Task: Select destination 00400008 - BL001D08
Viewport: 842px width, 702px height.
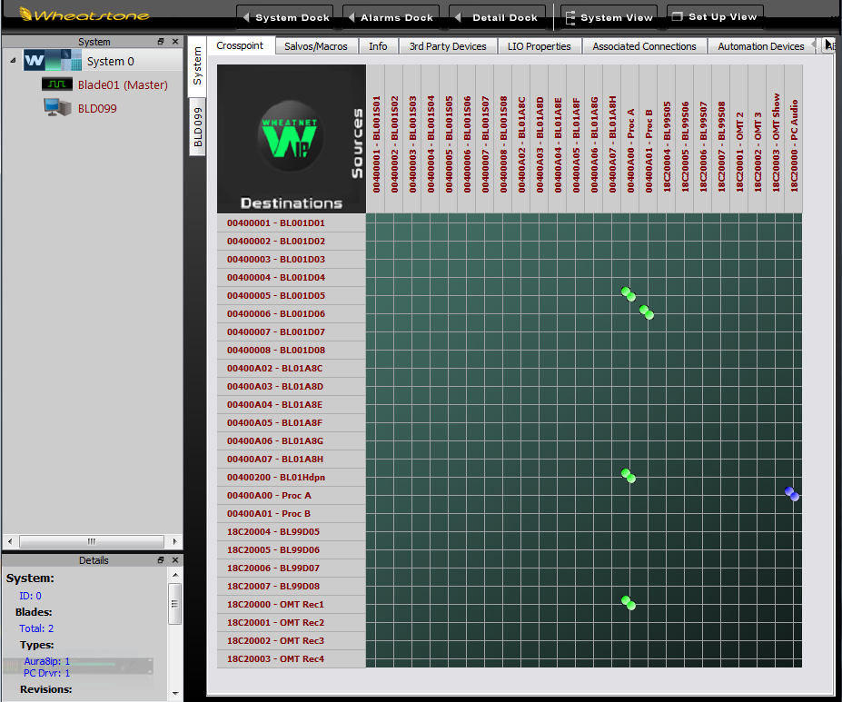Action: (292, 350)
